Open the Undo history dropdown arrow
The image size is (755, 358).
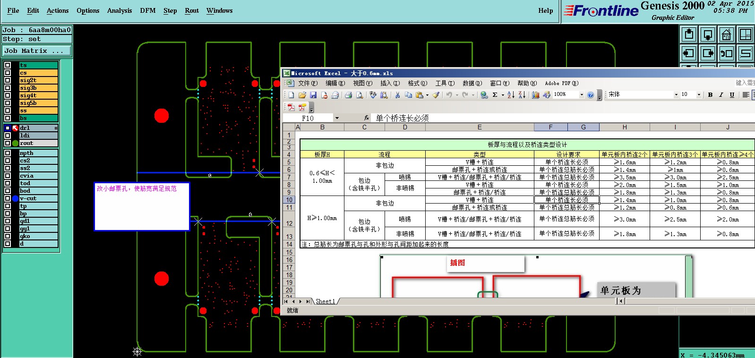[457, 95]
